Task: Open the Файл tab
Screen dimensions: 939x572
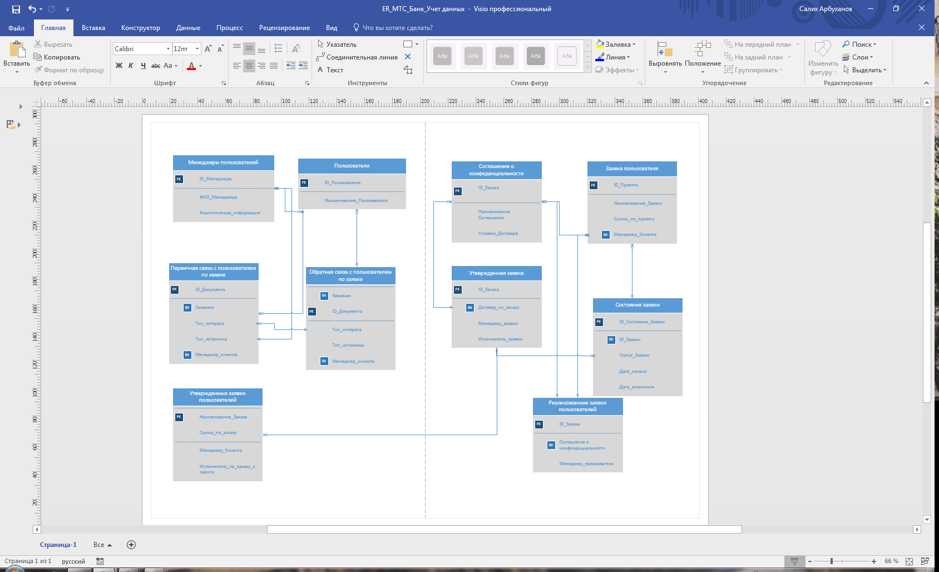Action: [x=16, y=28]
